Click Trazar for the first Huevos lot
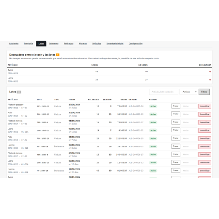This screenshot has width=219, height=219. [175, 146]
